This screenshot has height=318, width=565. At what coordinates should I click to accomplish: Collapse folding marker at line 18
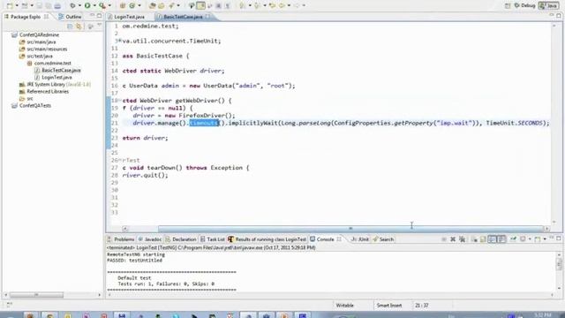point(120,101)
